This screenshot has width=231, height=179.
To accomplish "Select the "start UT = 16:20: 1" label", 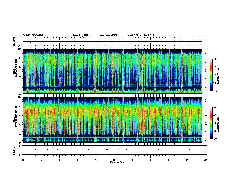I will point(141,35).
